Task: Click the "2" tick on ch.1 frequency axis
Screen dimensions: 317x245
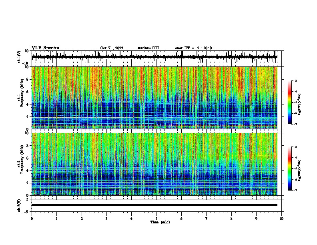Action: (28, 116)
